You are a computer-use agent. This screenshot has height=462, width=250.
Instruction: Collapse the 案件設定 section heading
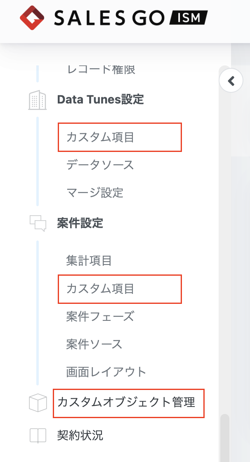point(80,223)
